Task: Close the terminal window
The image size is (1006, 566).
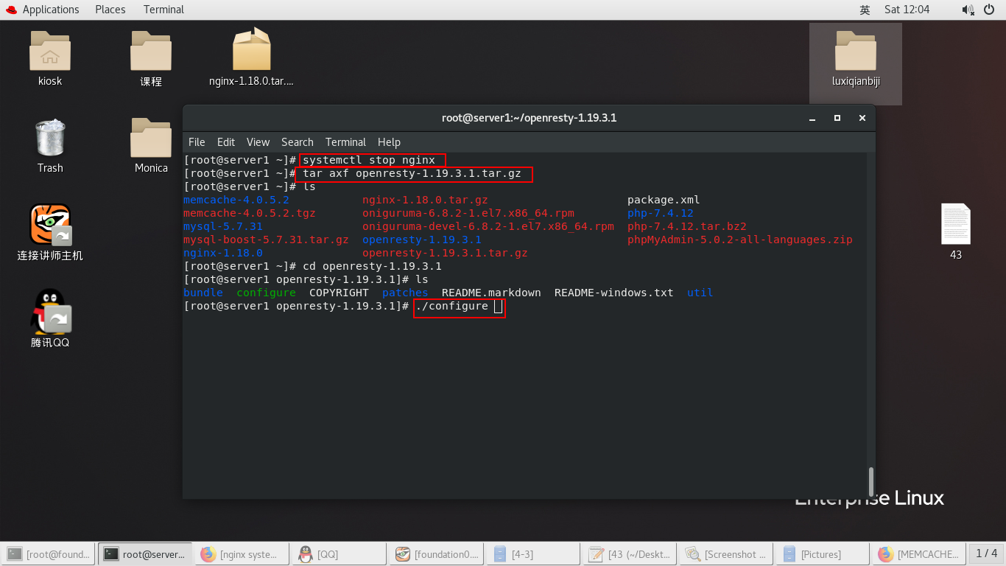Action: pos(862,118)
